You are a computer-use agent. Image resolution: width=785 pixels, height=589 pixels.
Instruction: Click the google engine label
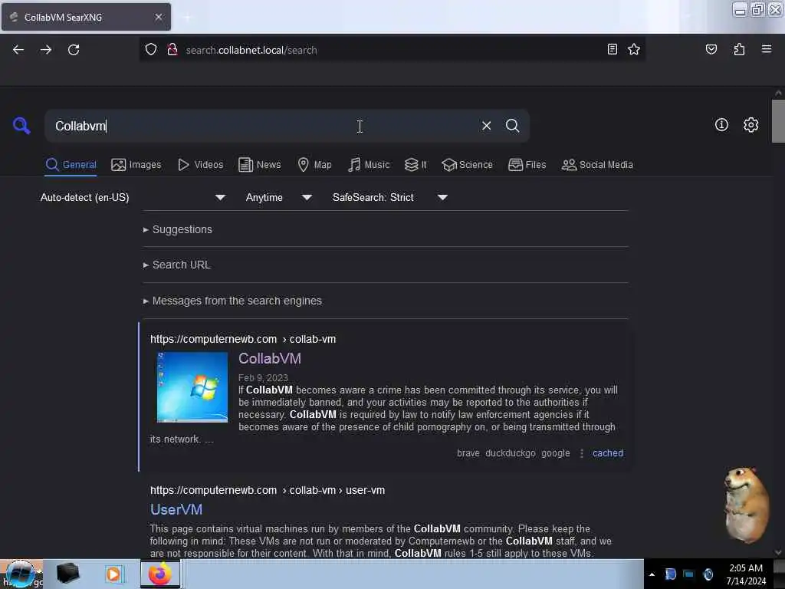(555, 452)
